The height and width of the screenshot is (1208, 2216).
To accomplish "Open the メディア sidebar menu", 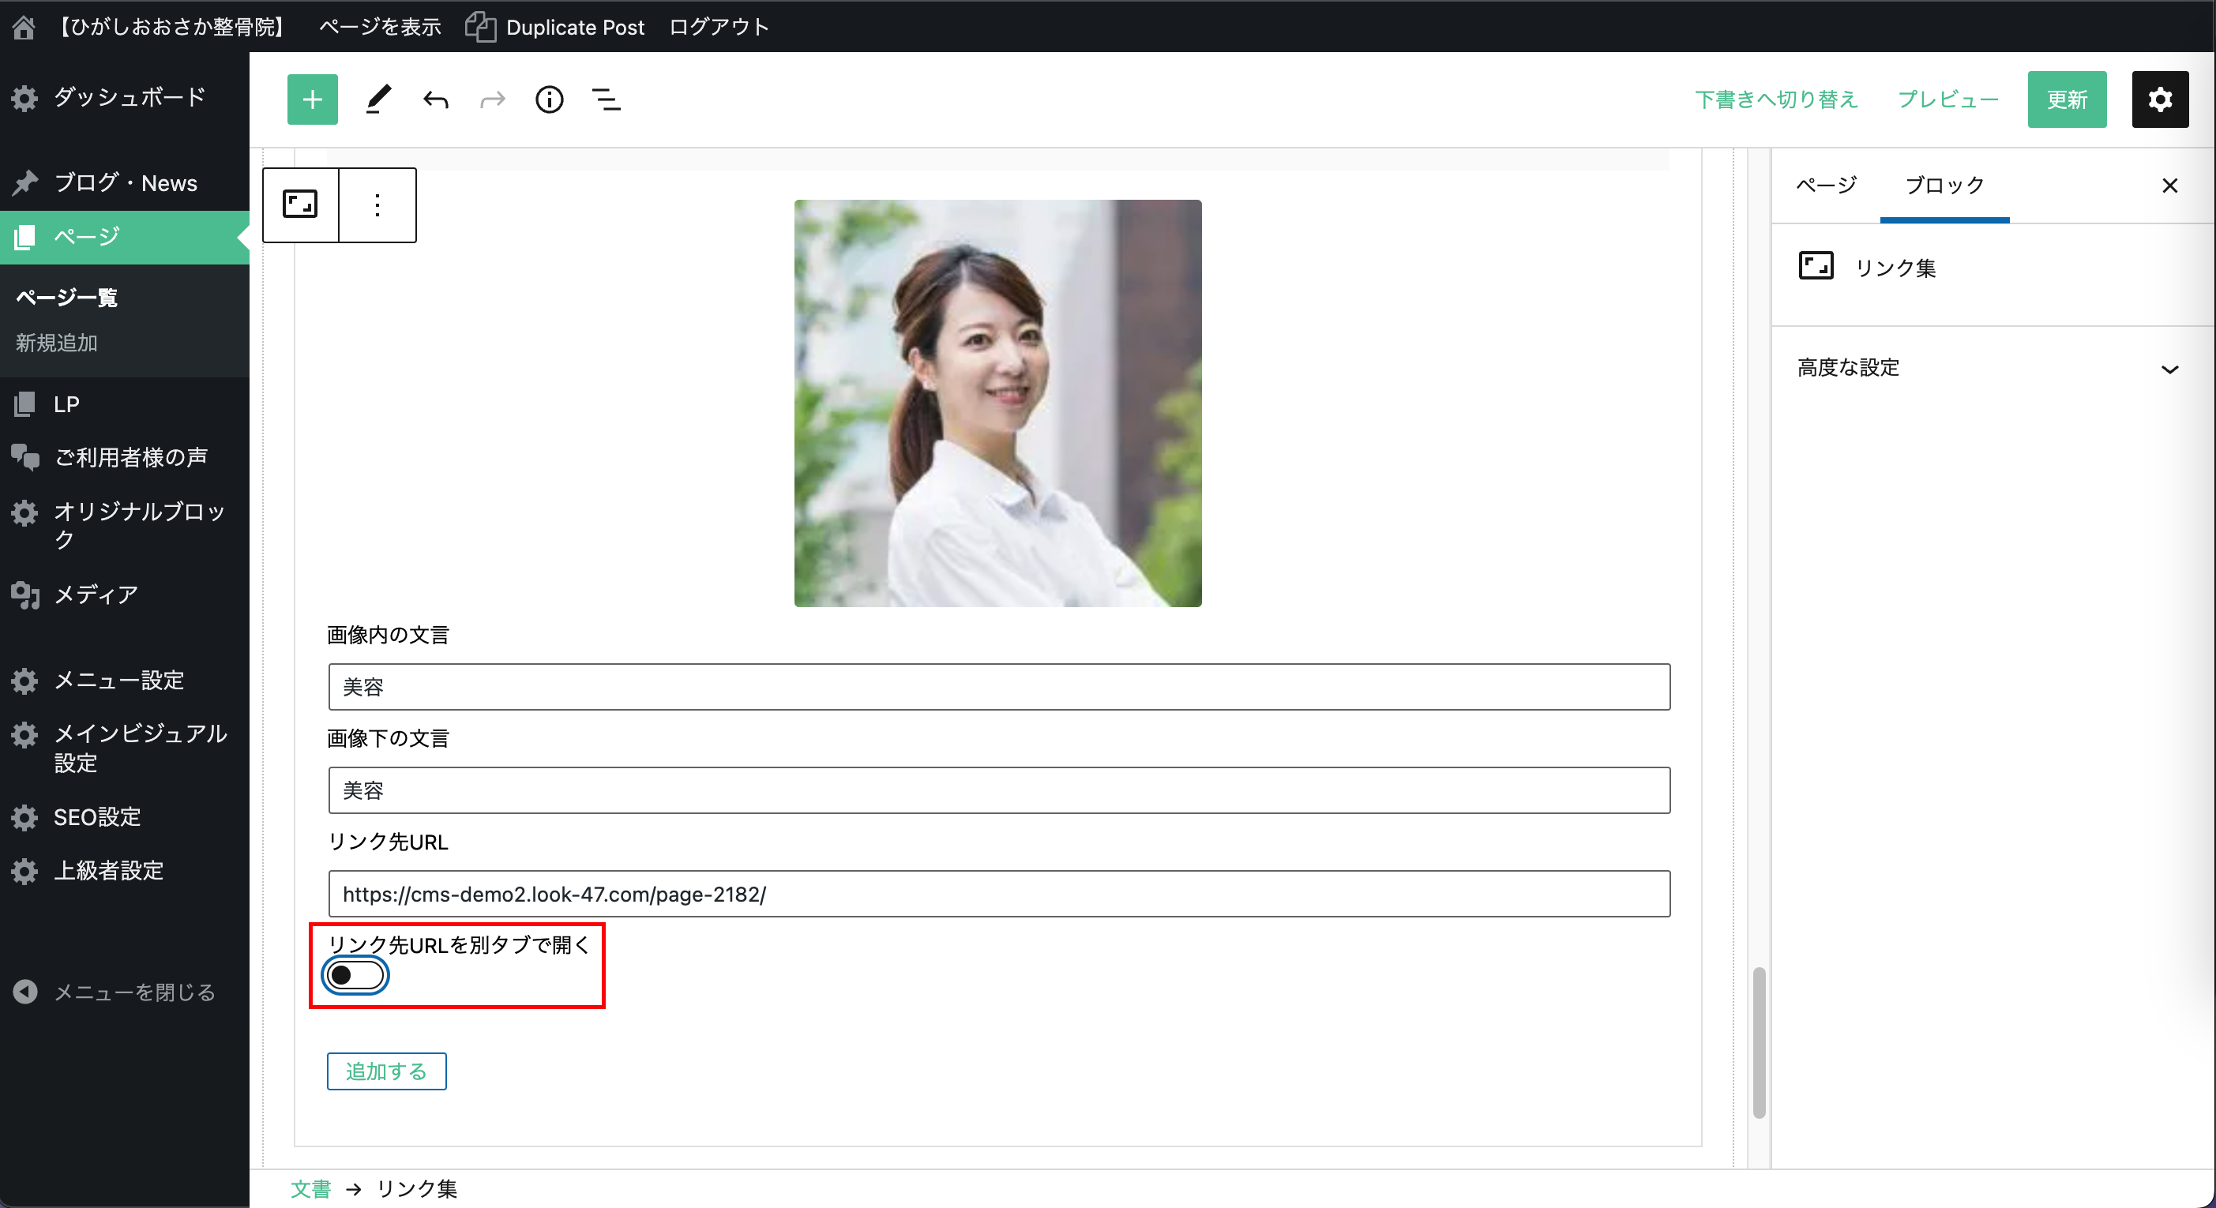I will [95, 594].
